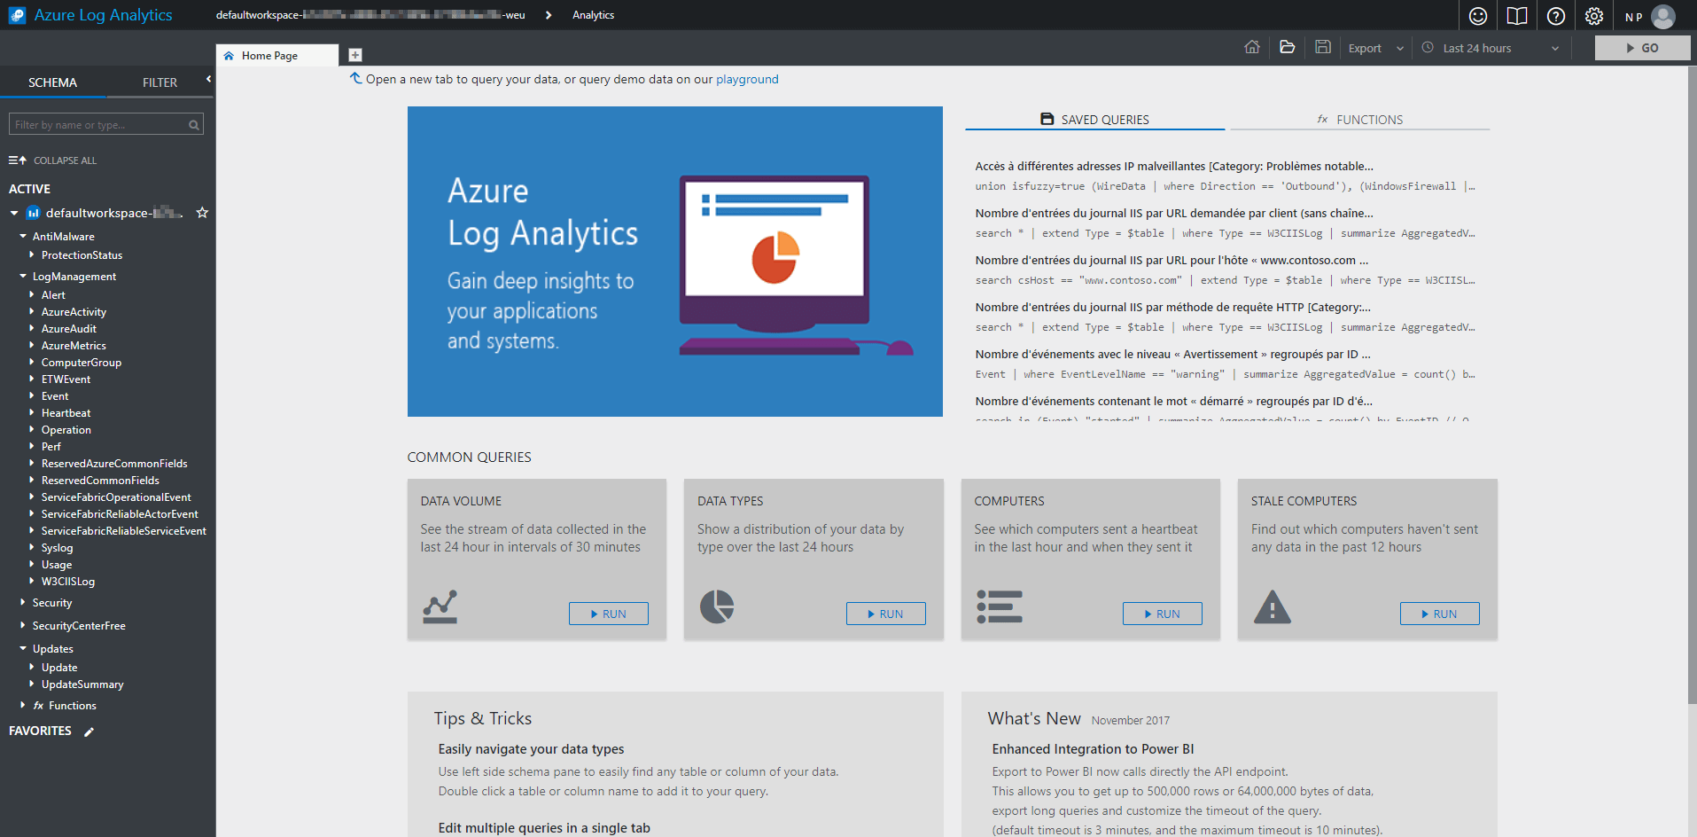Switch to the FILTER tab
Image resolution: width=1697 pixels, height=837 pixels.
tap(160, 82)
